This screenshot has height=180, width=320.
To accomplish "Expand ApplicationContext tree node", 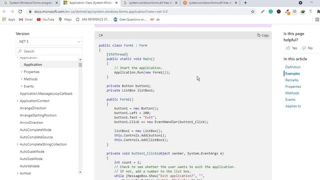I will [x=17, y=101].
